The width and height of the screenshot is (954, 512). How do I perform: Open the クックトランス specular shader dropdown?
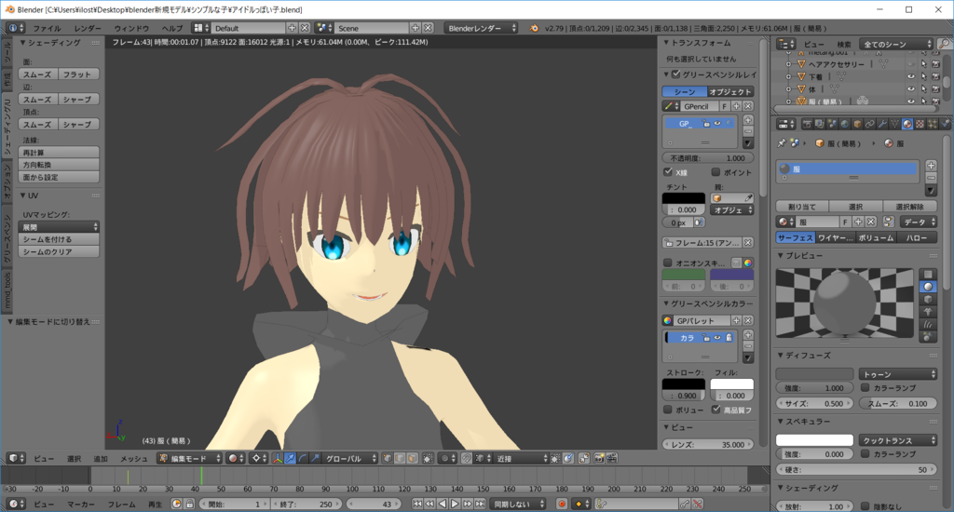click(898, 440)
